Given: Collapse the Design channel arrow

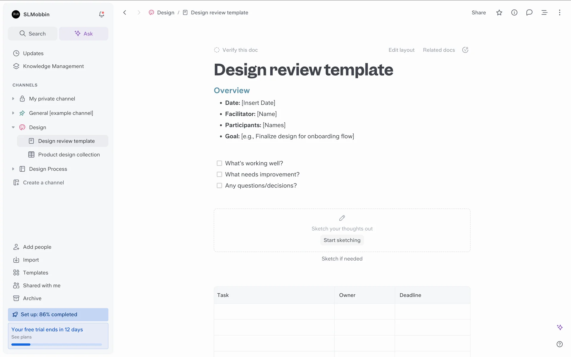Looking at the screenshot, I should (13, 127).
